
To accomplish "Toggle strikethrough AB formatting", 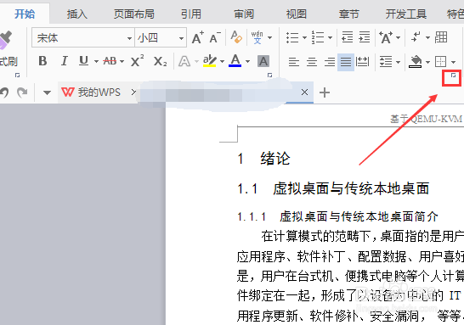I will (110, 61).
